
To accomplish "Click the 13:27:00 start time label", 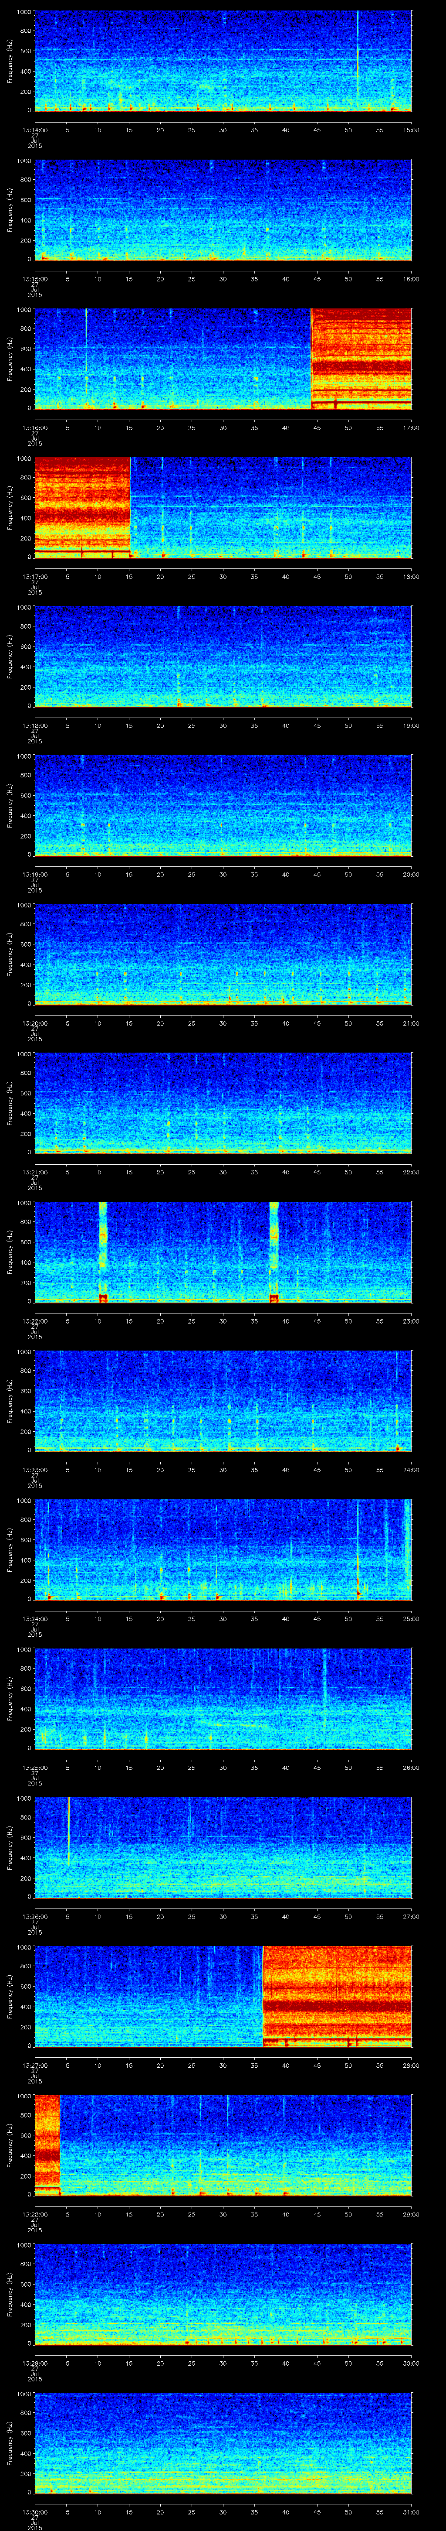I will (34, 2065).
